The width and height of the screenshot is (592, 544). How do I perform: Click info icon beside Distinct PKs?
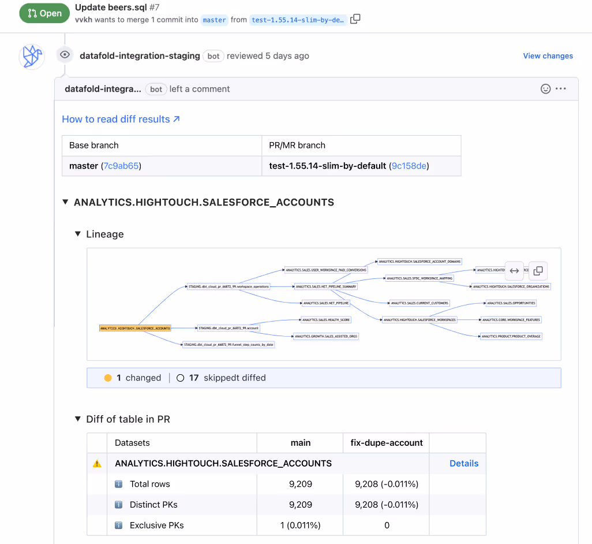point(118,505)
